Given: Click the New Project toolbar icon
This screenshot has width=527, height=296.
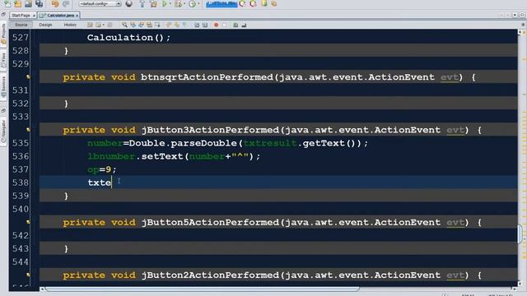Looking at the screenshot, I should [18, 3].
